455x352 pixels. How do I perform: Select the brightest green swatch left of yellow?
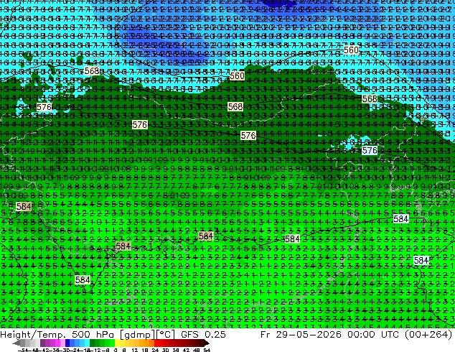coord(112,343)
